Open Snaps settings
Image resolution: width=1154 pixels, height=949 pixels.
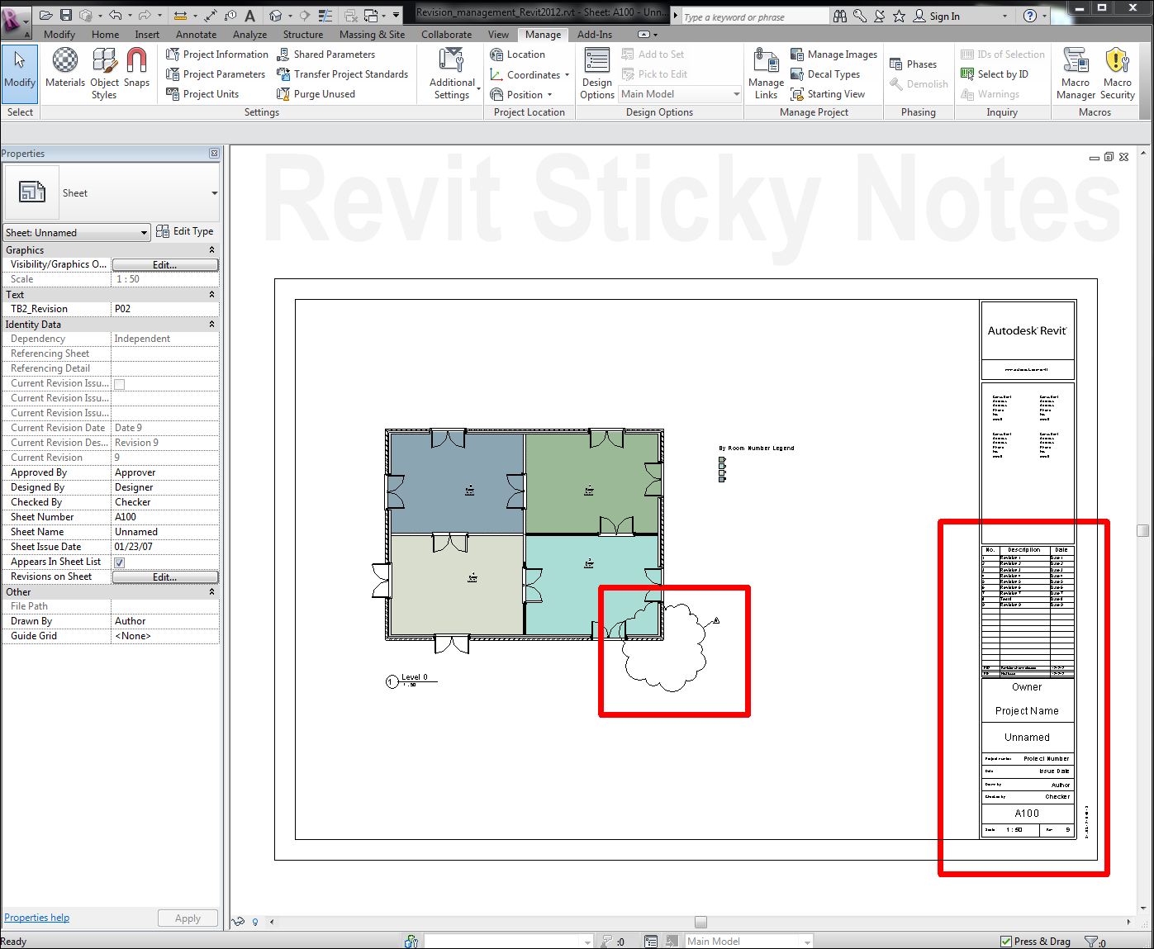[136, 68]
